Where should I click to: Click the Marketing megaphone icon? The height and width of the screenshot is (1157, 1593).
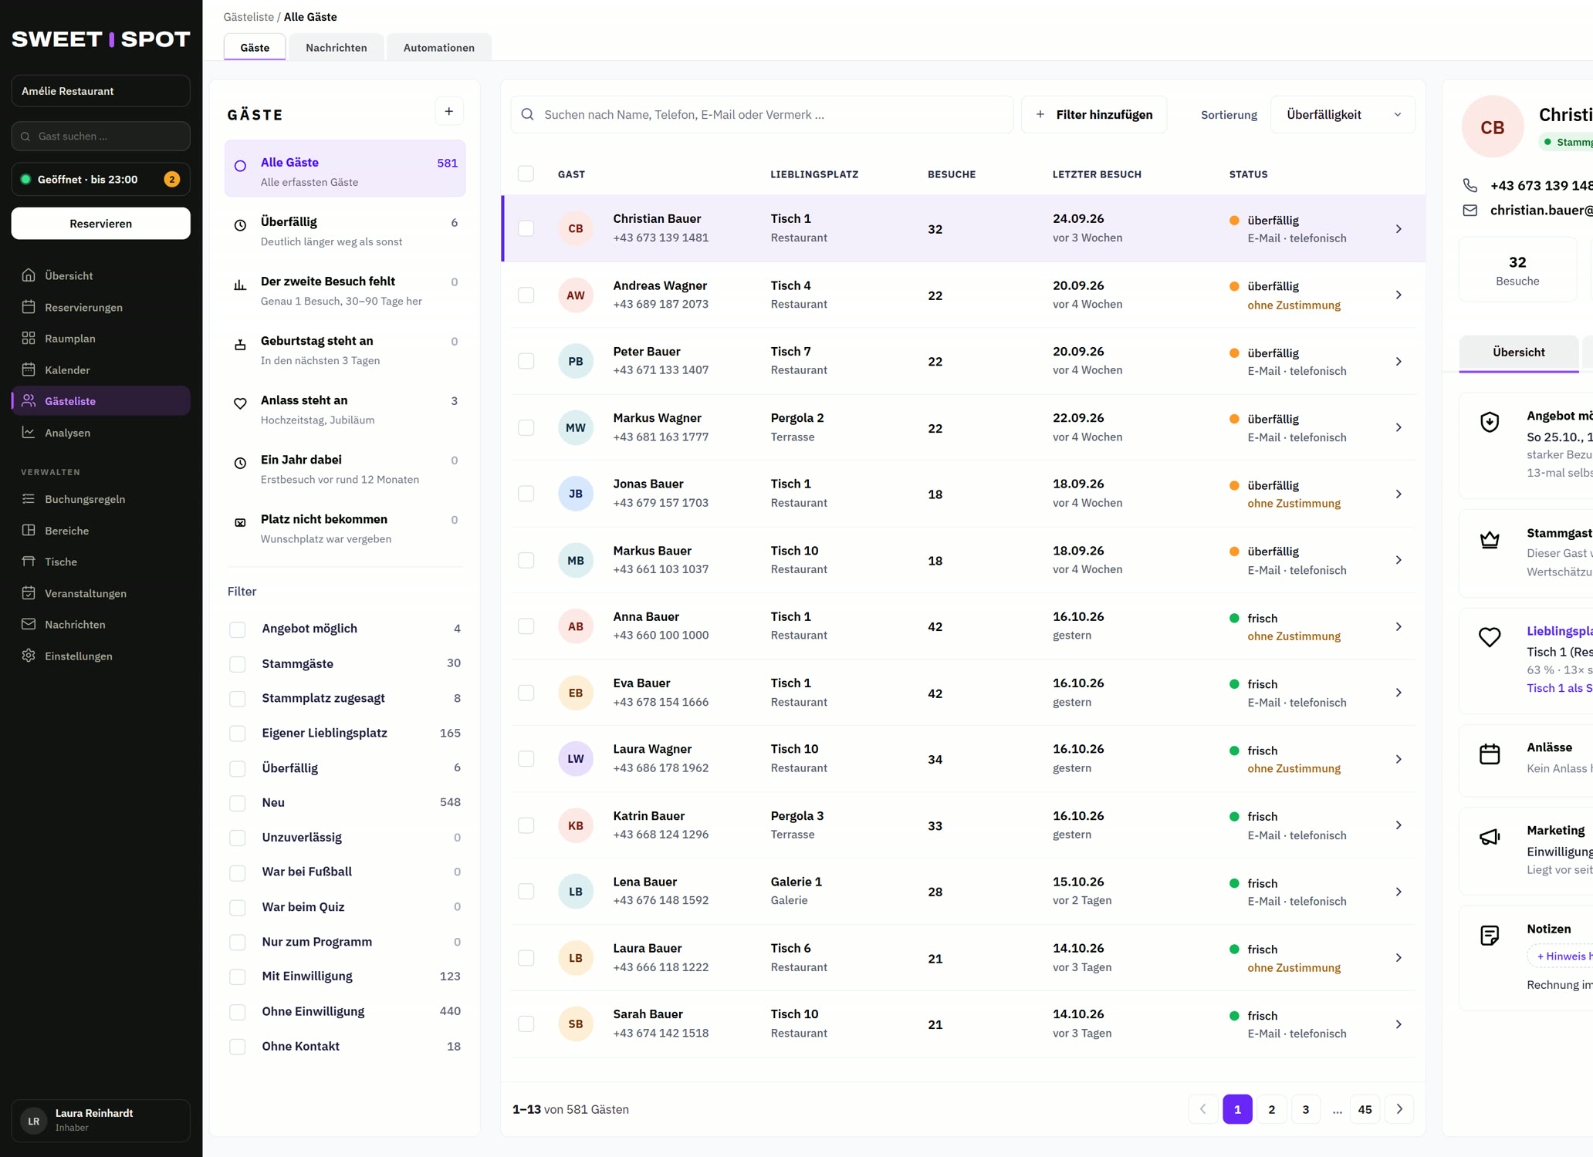1490,837
